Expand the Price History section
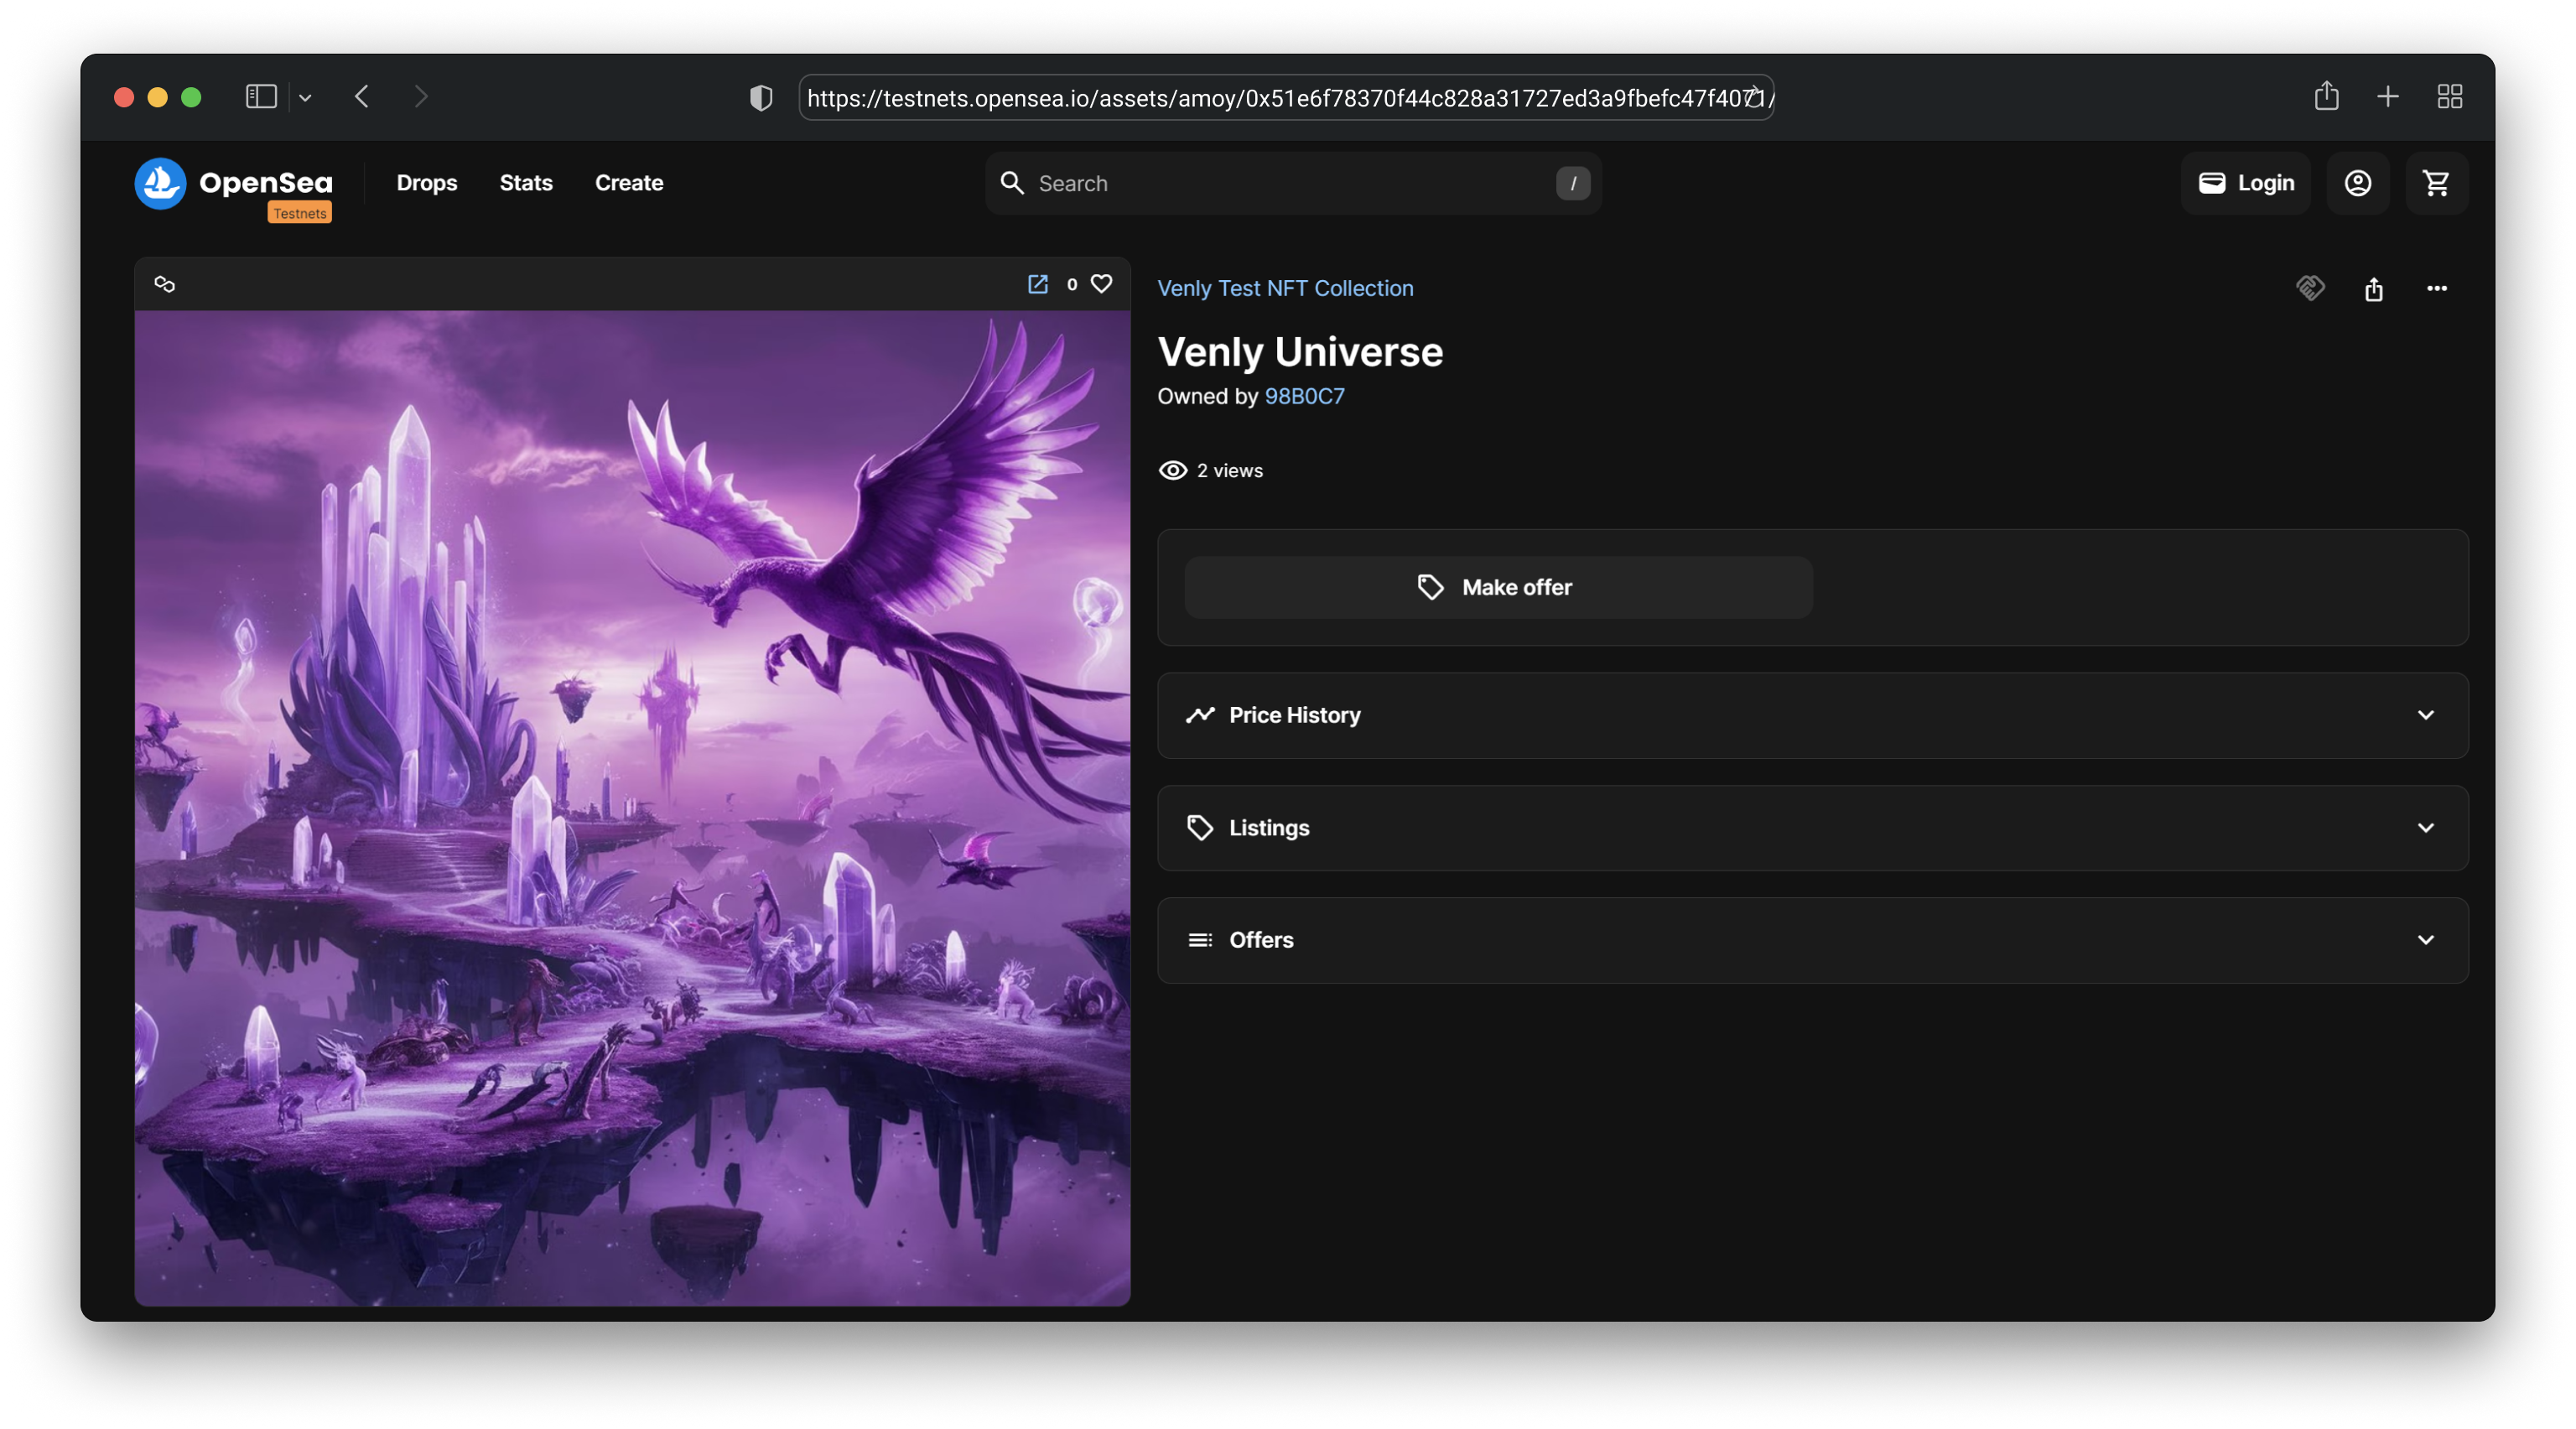Image resolution: width=2576 pixels, height=1429 pixels. (1812, 715)
